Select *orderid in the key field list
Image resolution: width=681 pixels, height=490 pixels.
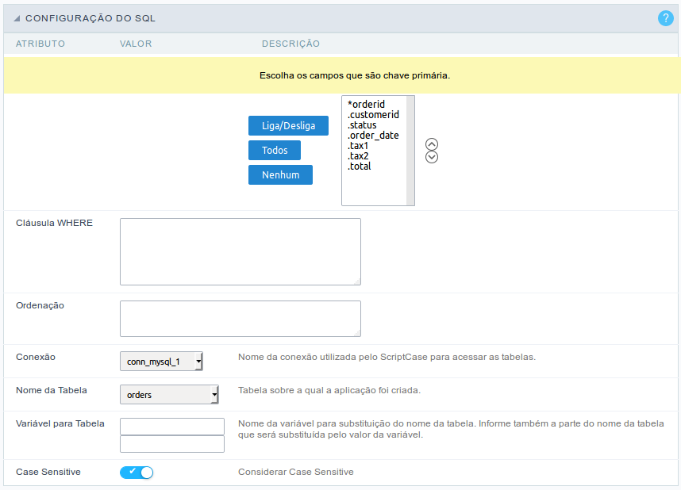pos(366,104)
